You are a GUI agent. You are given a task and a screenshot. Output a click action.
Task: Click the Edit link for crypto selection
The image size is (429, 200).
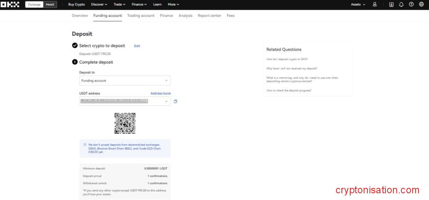pos(137,46)
